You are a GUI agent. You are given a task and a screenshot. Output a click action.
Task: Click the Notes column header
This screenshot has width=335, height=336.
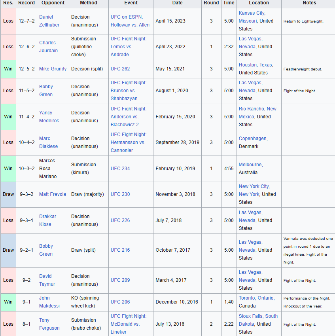click(x=309, y=3)
